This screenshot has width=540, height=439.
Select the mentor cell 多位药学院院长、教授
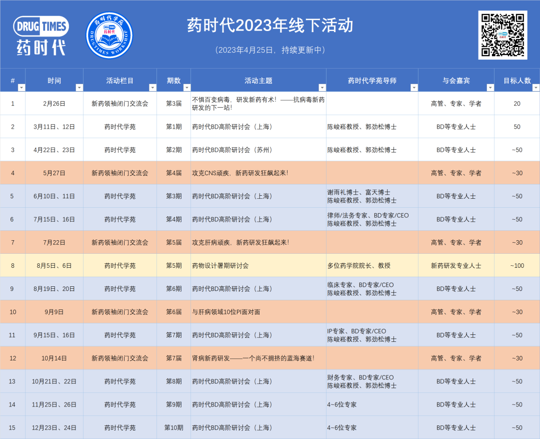[372, 265]
